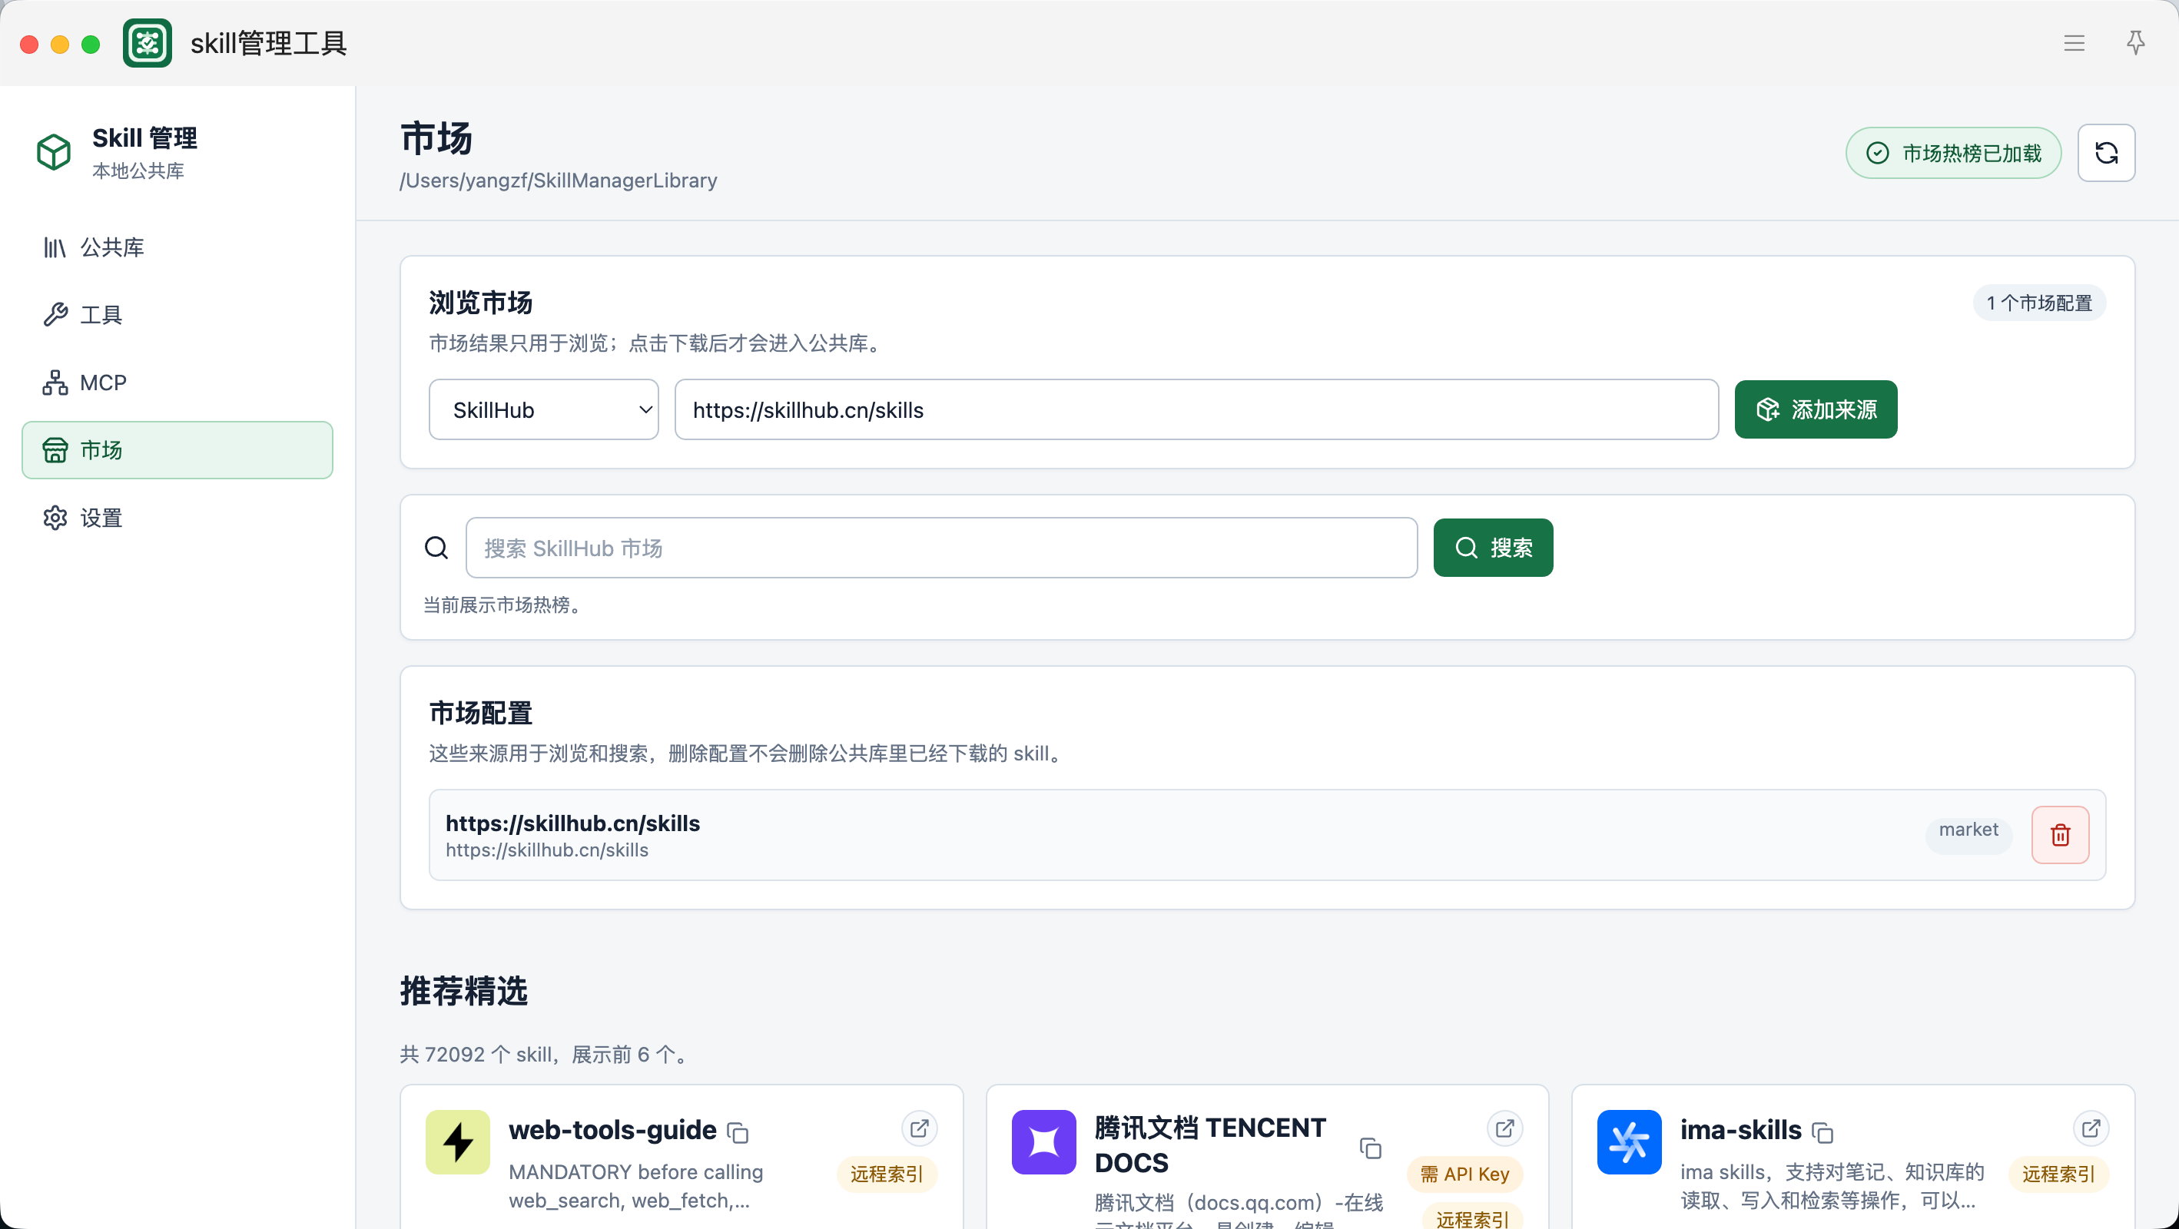This screenshot has height=1229, width=2179.
Task: Click the web-tools-guide lightning icon
Action: (458, 1142)
